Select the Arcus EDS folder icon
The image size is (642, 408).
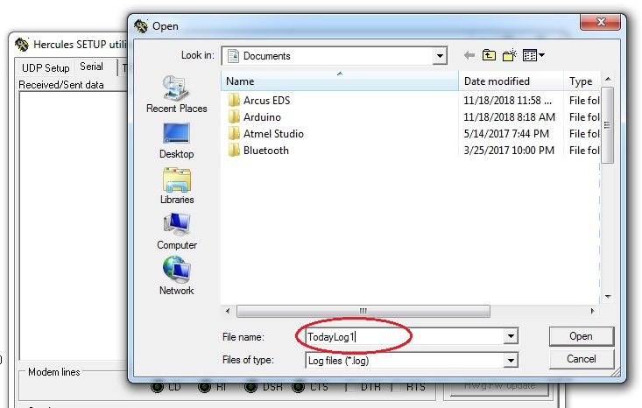(x=234, y=101)
